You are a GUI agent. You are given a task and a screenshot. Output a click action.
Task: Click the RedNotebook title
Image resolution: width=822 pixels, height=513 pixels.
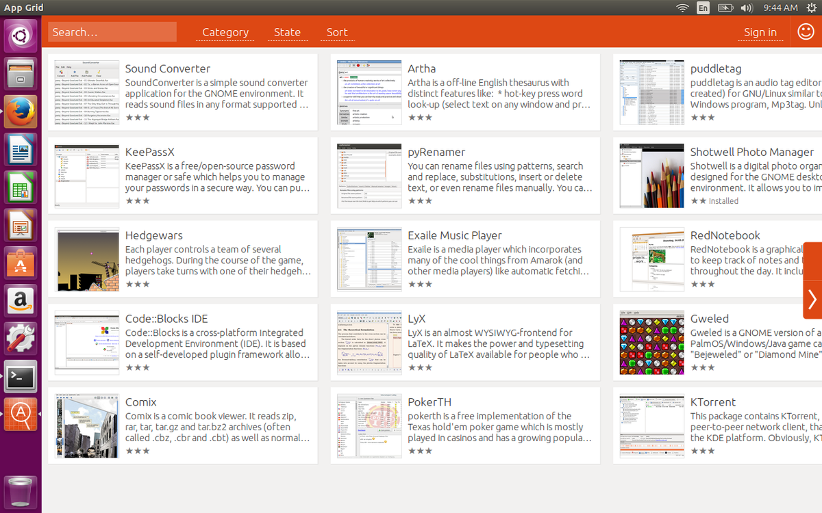pos(725,235)
